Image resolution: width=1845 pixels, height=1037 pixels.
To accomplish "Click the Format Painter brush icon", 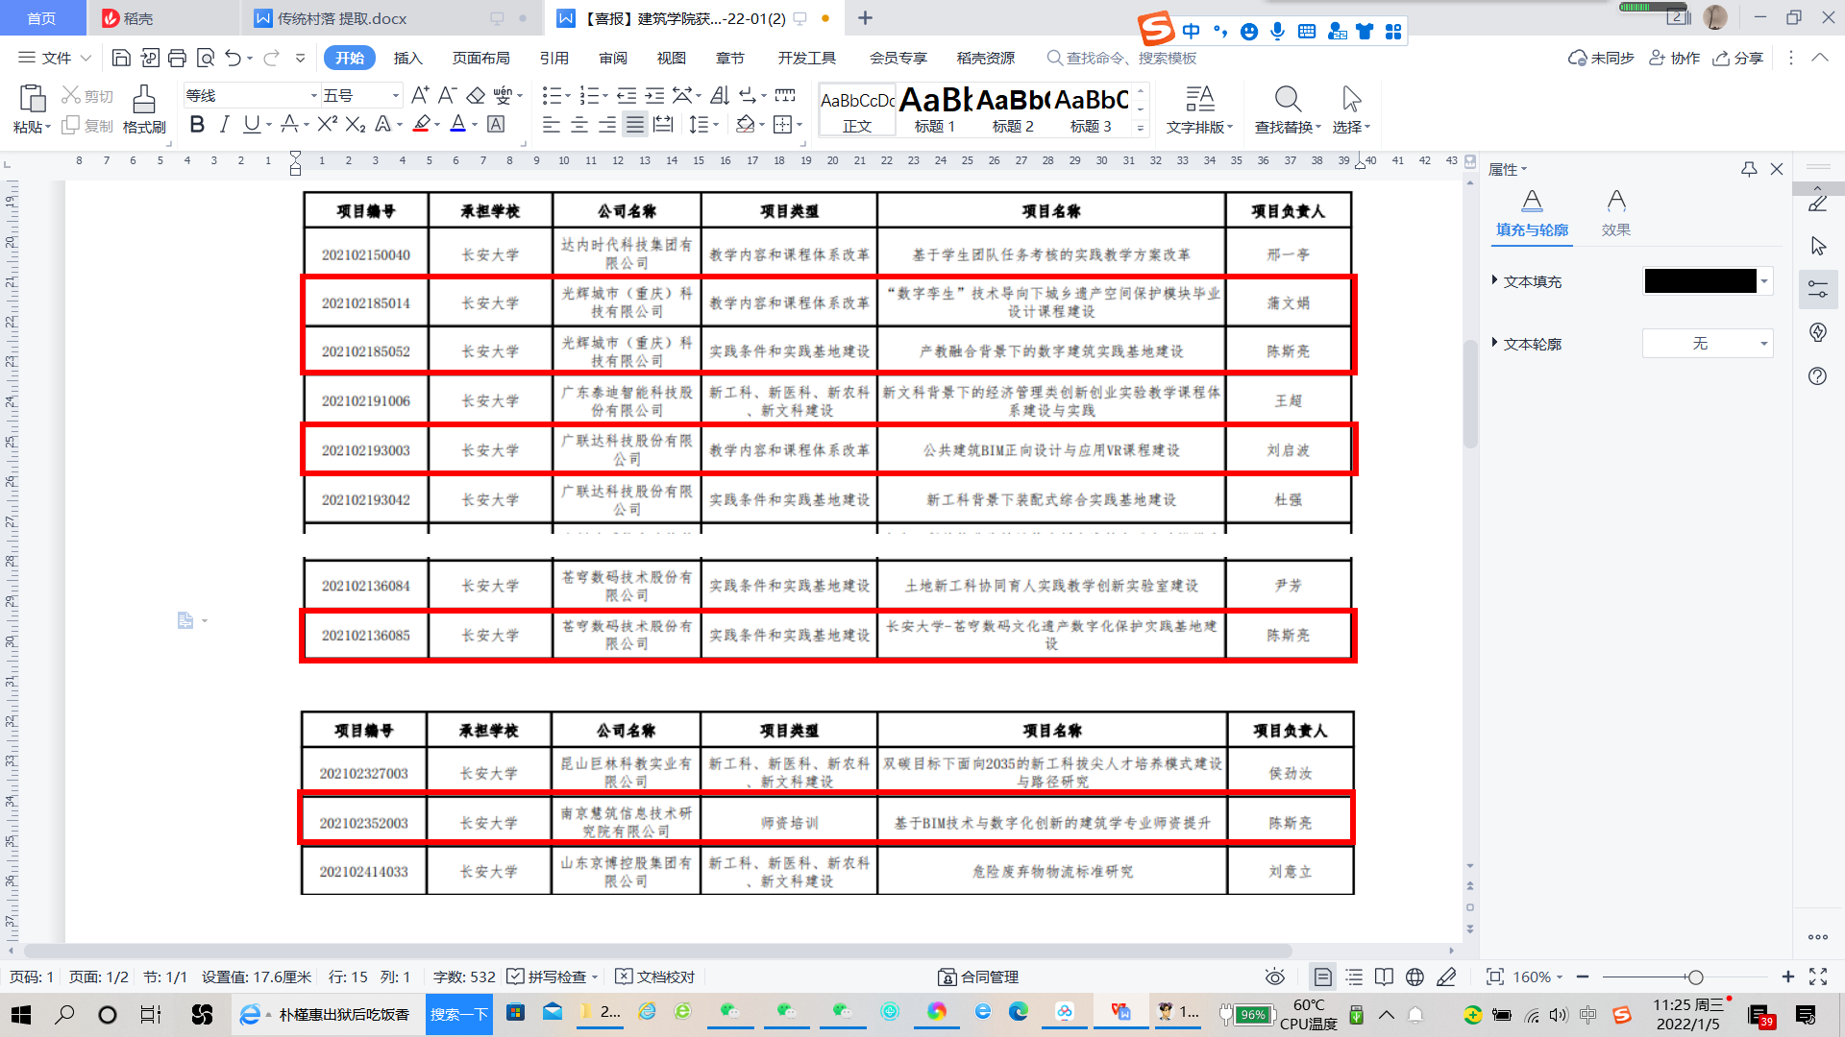I will (x=144, y=99).
